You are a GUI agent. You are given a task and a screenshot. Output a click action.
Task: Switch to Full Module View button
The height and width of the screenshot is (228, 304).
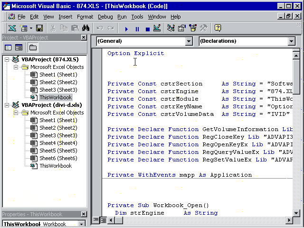tap(104, 220)
